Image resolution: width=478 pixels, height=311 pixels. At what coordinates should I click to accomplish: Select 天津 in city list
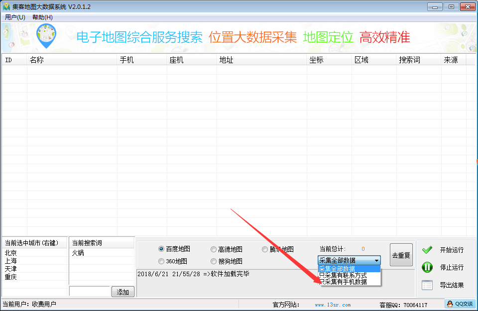pos(10,269)
